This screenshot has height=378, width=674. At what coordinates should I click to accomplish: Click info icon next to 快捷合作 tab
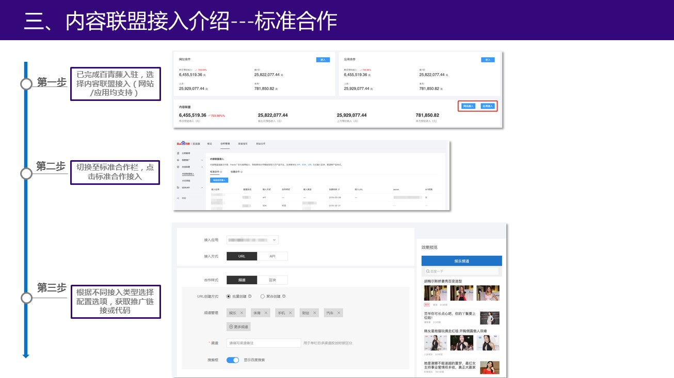point(242,172)
